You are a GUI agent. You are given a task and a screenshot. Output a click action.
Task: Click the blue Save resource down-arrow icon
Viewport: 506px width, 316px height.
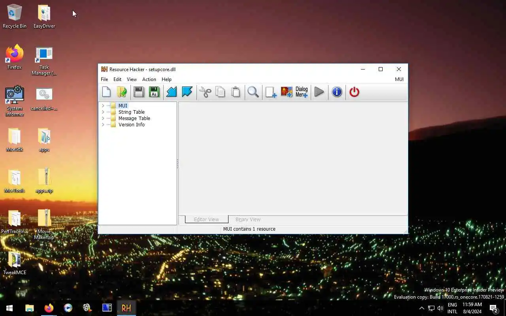point(187,92)
